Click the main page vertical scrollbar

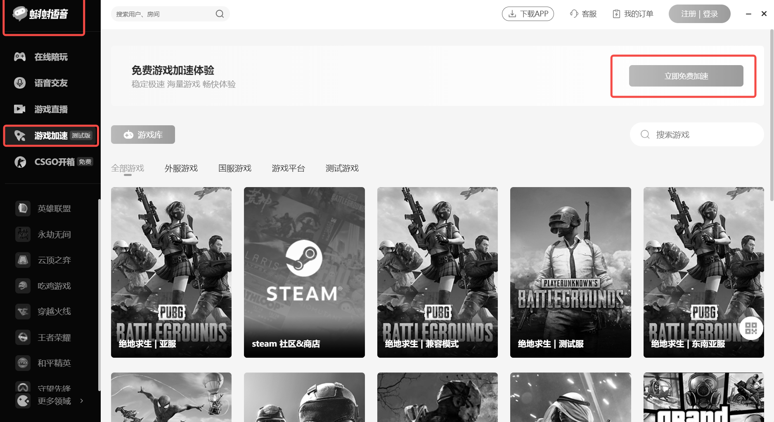772,115
